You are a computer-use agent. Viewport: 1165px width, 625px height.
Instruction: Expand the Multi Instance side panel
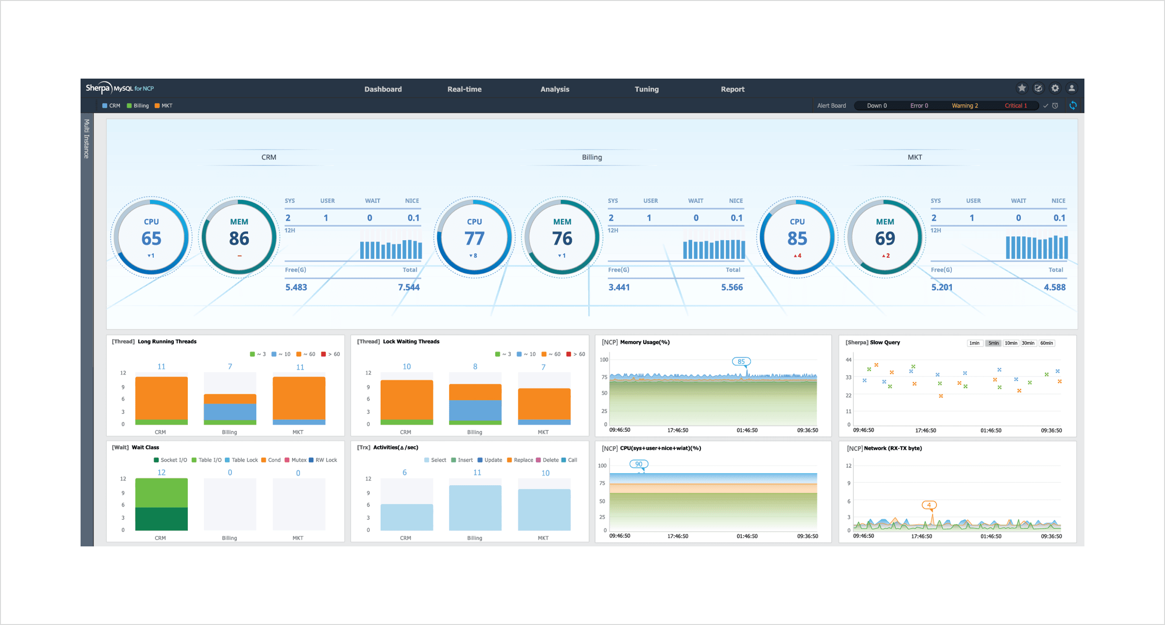coord(86,139)
